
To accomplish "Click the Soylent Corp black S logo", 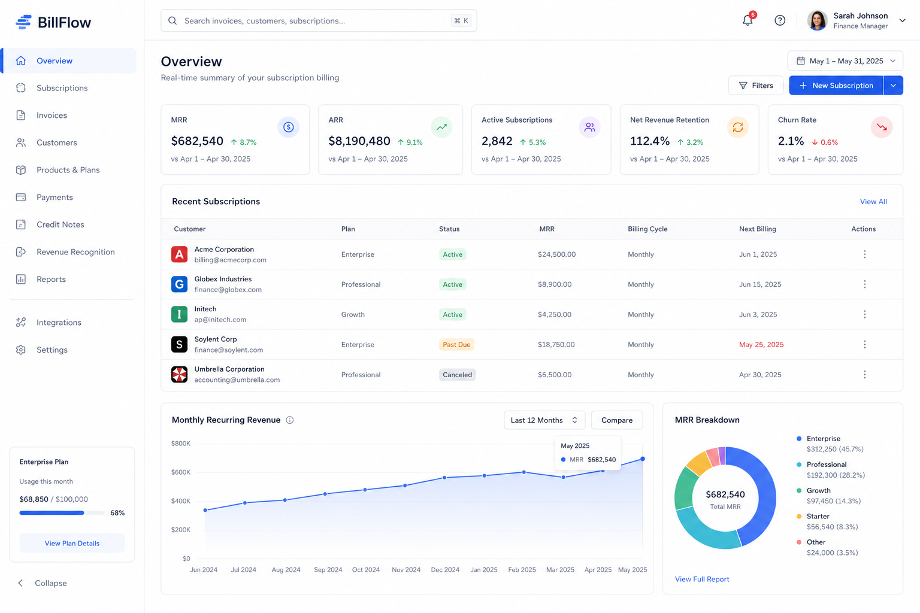I will tap(179, 344).
